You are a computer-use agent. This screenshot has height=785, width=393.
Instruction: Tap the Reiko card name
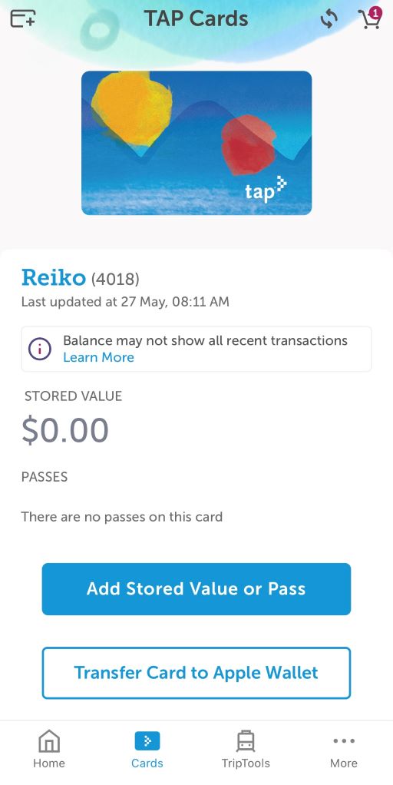54,277
